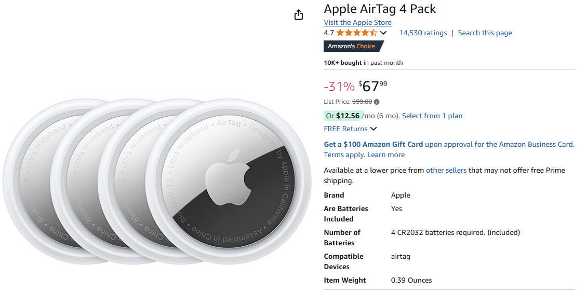
Task: Click the Apple logo on front AirTag
Action: tap(227, 178)
